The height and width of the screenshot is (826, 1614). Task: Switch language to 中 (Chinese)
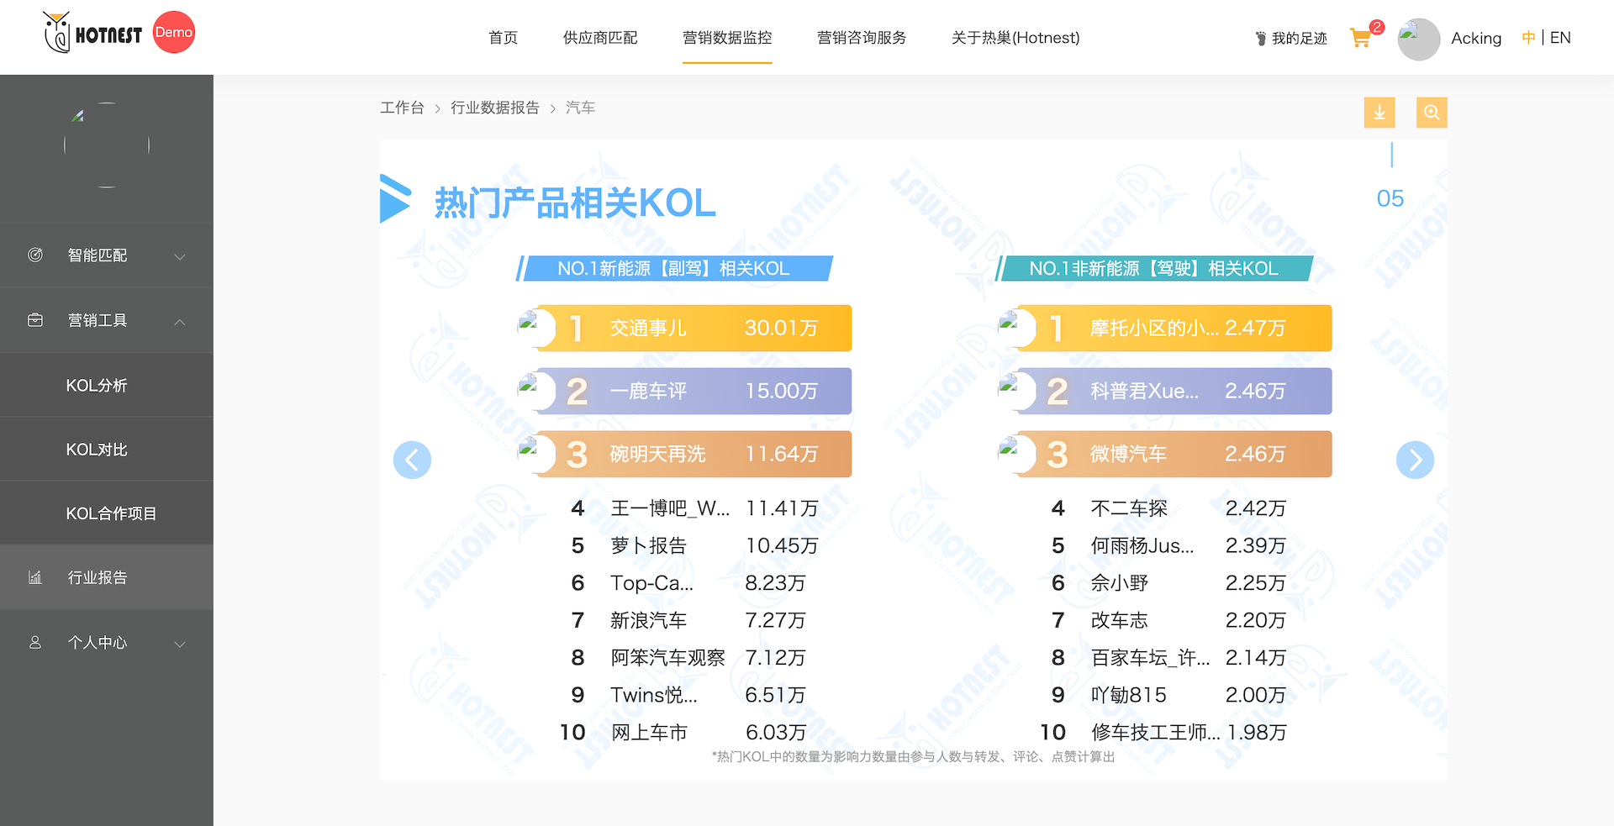1527,38
